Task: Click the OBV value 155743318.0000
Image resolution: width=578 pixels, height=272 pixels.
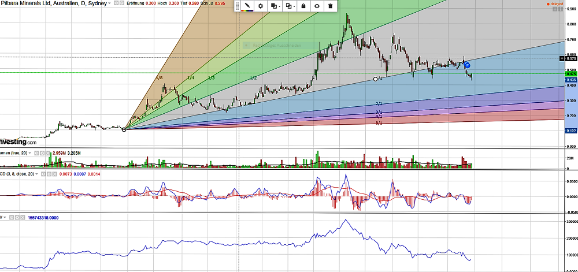Action: tap(43, 218)
